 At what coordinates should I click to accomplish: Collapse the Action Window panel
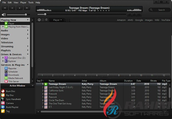tap(32, 86)
